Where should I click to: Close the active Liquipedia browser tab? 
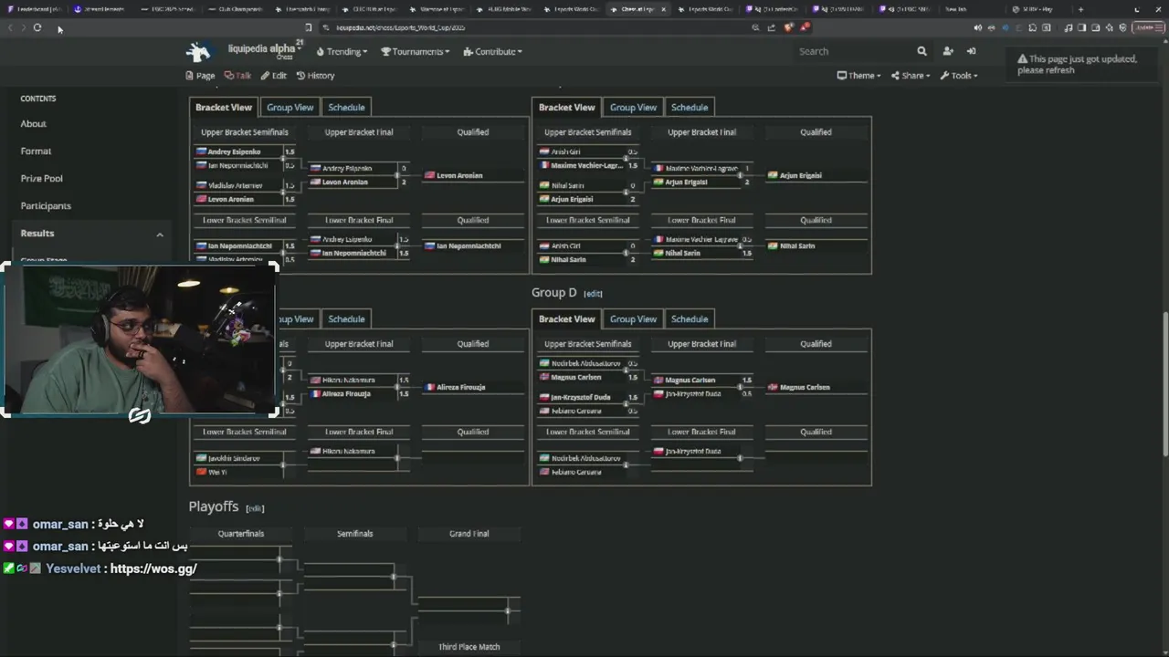pyautogui.click(x=664, y=9)
